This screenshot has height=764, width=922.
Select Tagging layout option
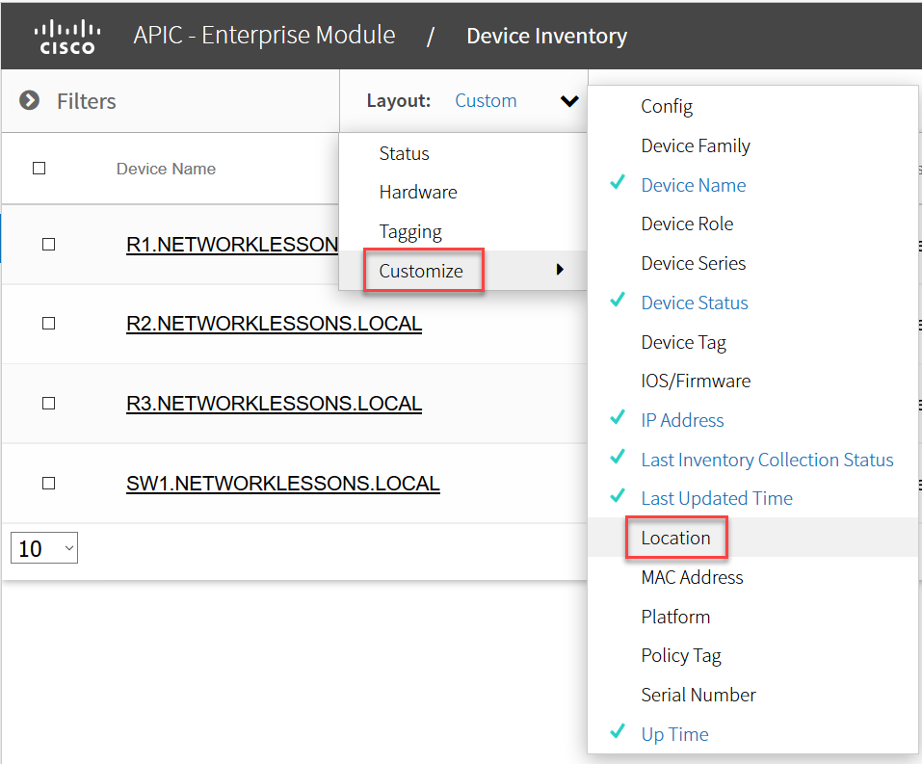[x=410, y=232]
